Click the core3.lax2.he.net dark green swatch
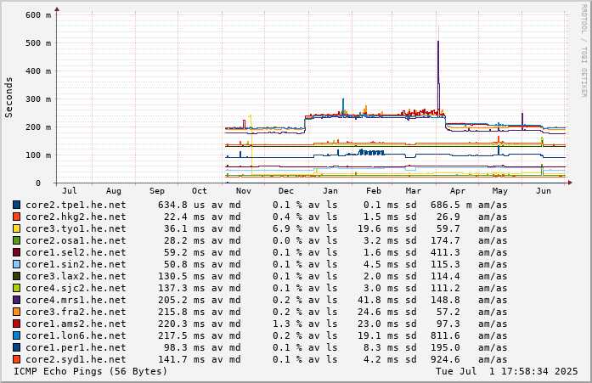The height and width of the screenshot is (383, 592). click(17, 276)
